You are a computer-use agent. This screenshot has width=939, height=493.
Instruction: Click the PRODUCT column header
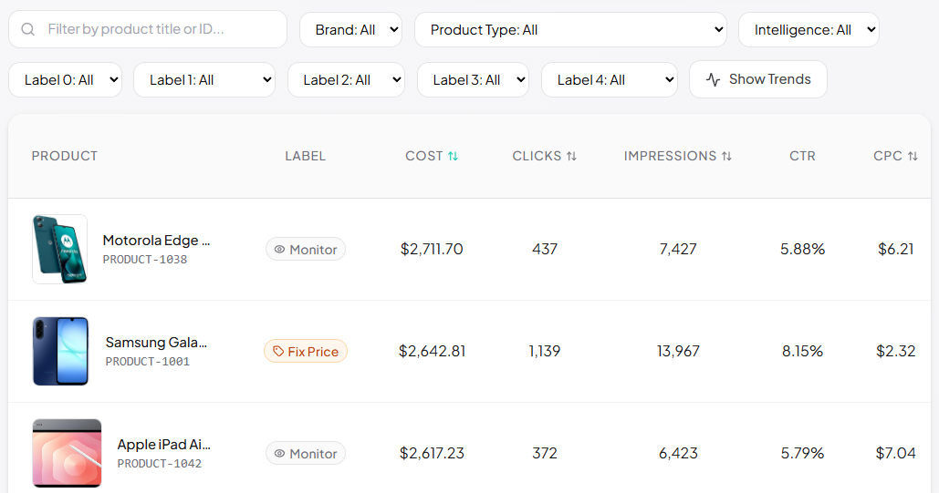pos(65,156)
